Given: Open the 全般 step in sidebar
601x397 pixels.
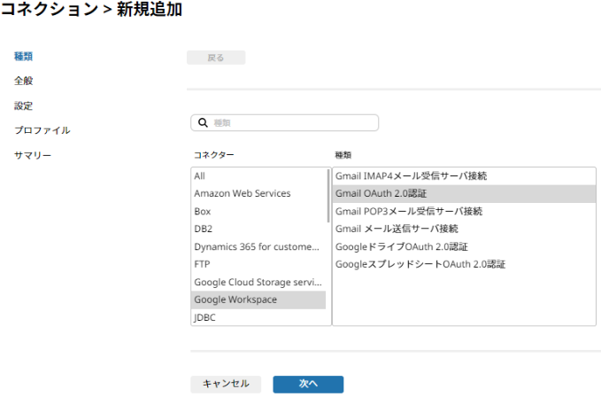Looking at the screenshot, I should pos(23,81).
